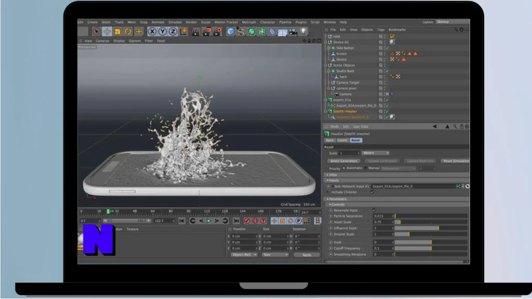Image resolution: width=532 pixels, height=299 pixels.
Task: Click the lock icon in Attribute Manager
Action: click(x=461, y=127)
